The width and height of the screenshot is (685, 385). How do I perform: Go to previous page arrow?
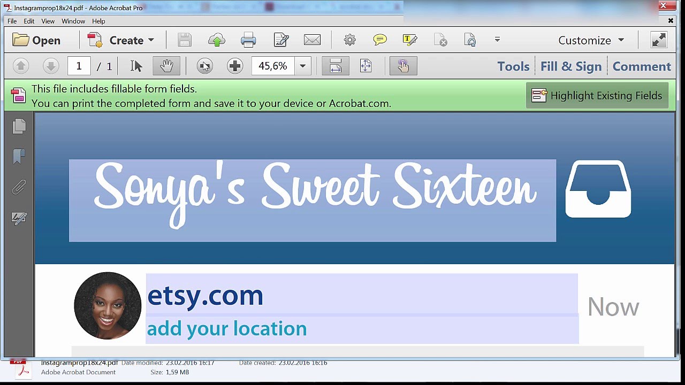[21, 66]
